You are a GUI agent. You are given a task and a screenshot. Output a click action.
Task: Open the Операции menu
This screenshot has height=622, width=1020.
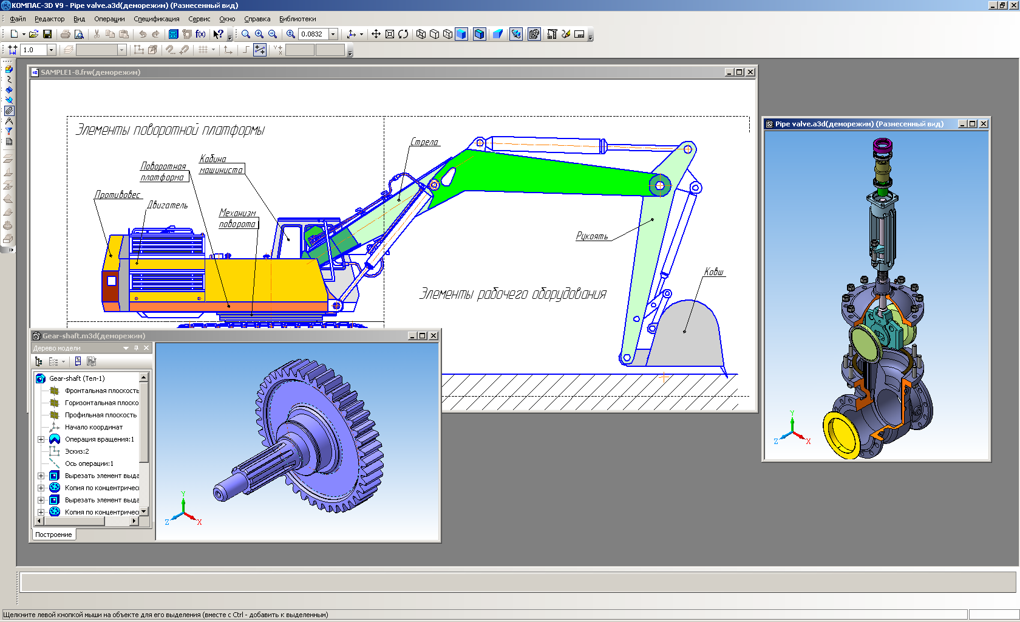pyautogui.click(x=109, y=19)
